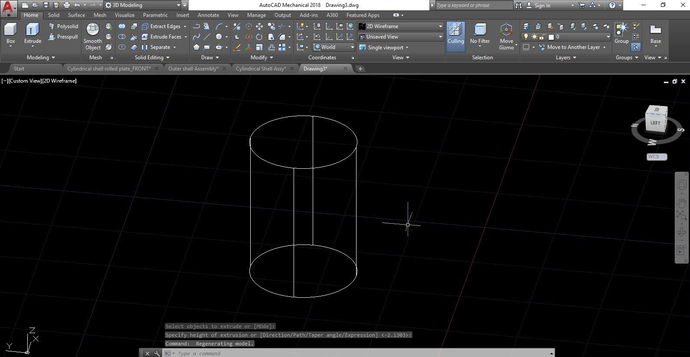This screenshot has height=357, width=690.
Task: Open the 2D Wireframe visual style dropdown
Action: pyautogui.click(x=401, y=26)
